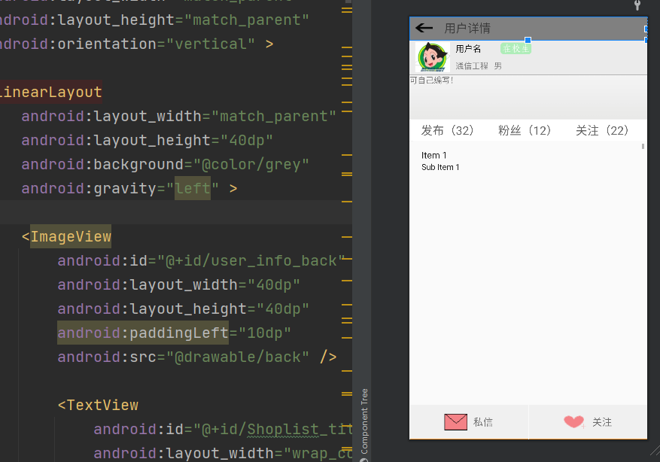Click the 可自己编写! description text

tap(431, 81)
